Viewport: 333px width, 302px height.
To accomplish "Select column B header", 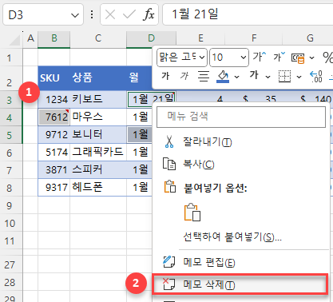I will click(x=54, y=39).
